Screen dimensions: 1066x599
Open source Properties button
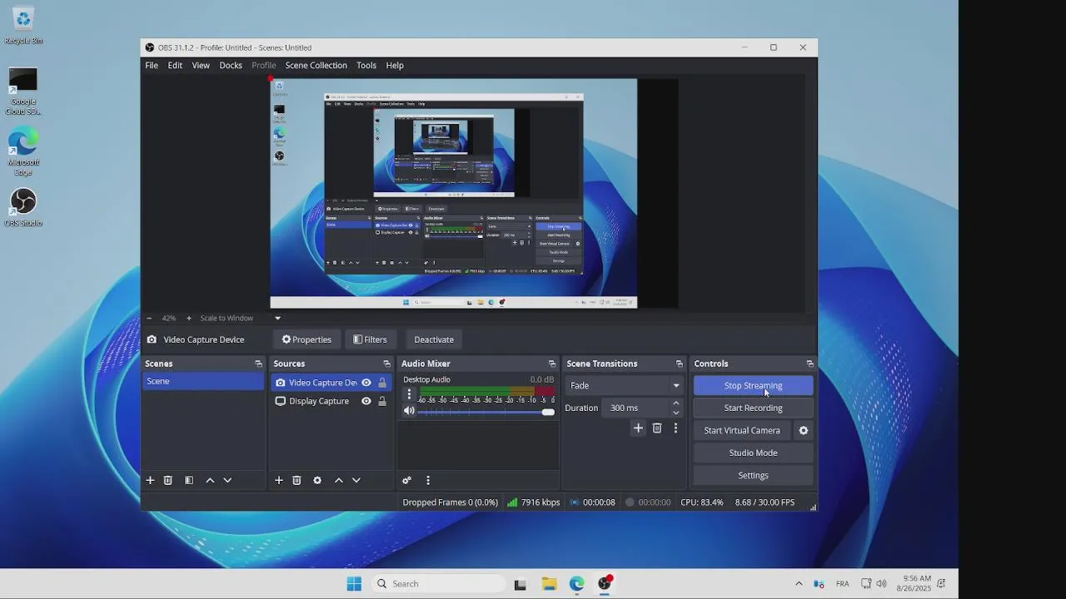pos(306,339)
